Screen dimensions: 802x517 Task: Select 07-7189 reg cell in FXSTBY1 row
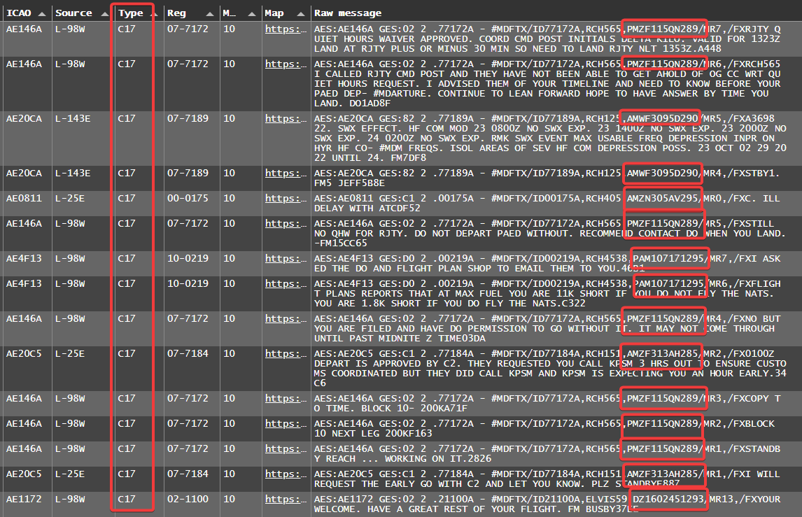click(x=188, y=173)
